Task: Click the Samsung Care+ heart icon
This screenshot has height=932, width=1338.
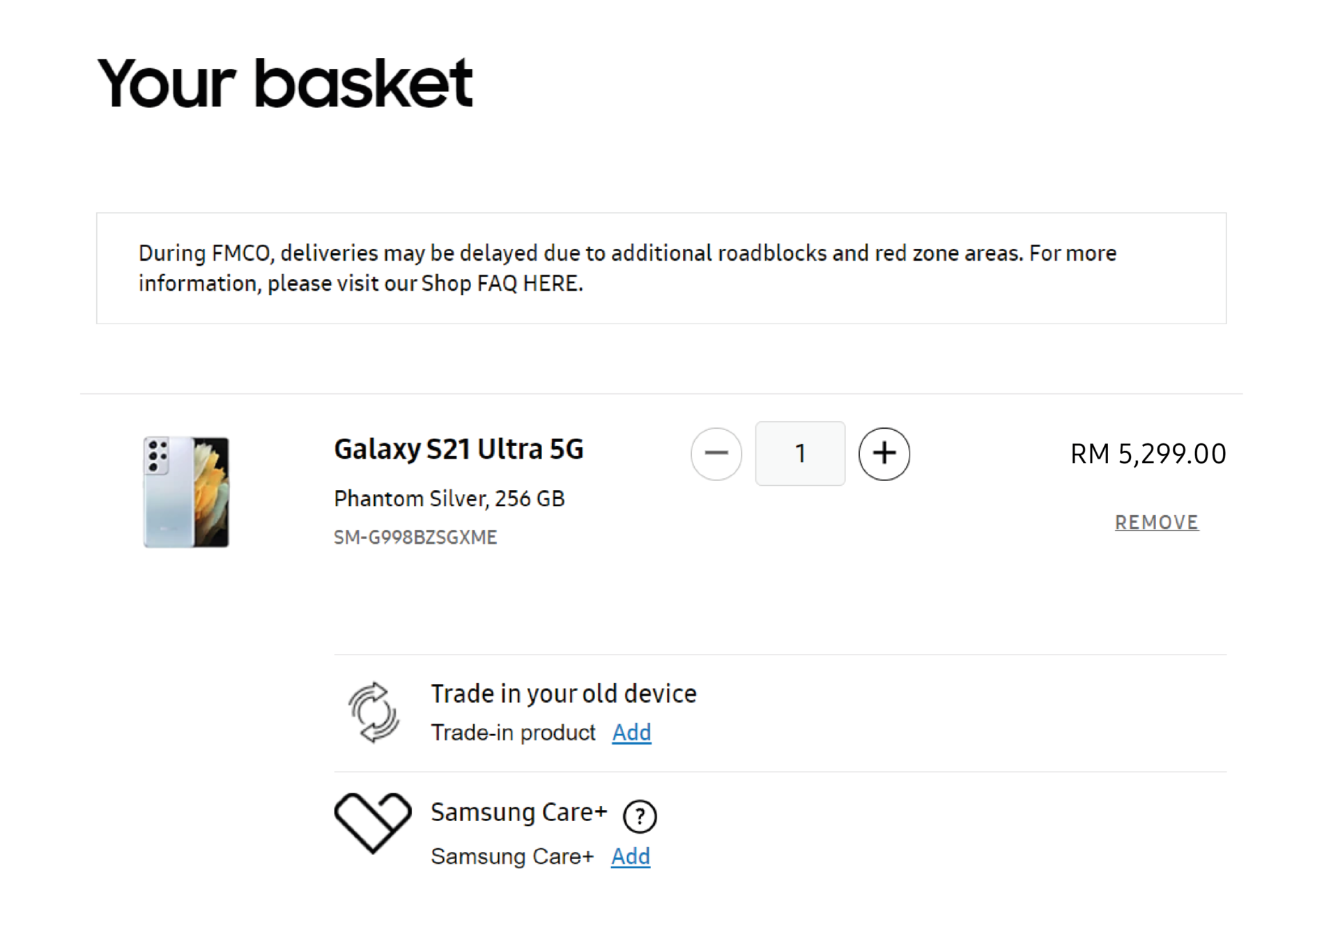Action: 373,823
